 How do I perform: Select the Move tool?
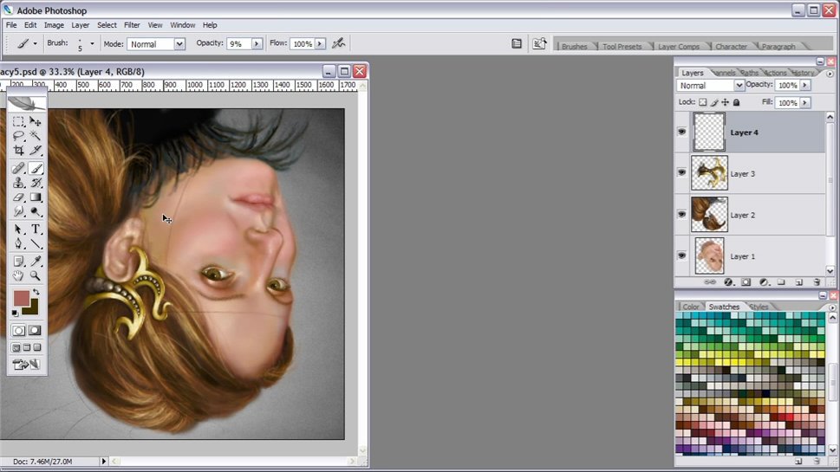[36, 122]
